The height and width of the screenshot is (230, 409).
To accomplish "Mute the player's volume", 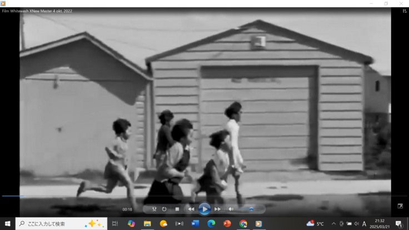I will [x=231, y=209].
